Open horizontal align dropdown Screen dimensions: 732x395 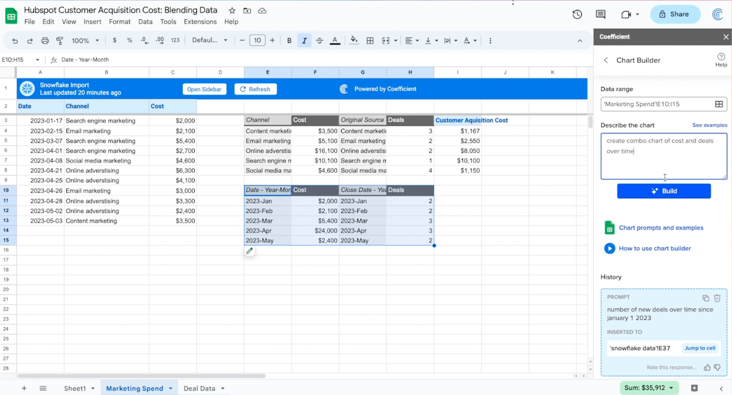point(412,40)
